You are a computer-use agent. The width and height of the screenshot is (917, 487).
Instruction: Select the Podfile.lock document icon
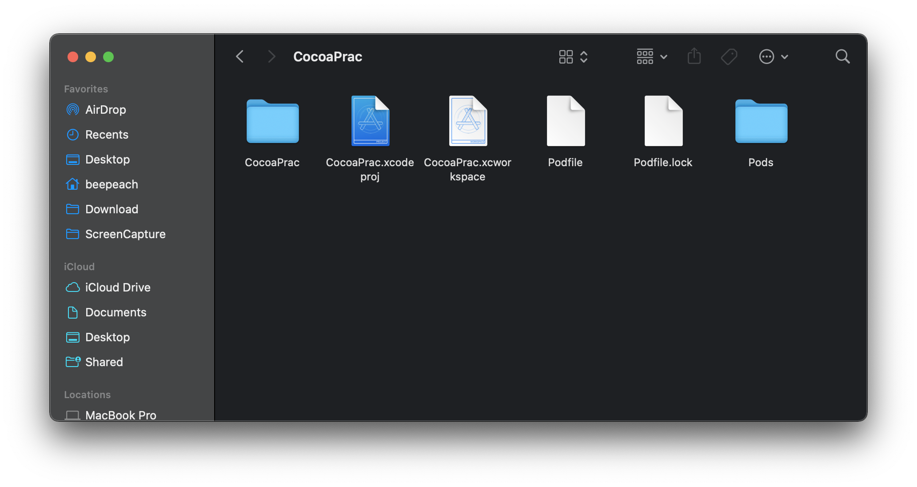pyautogui.click(x=663, y=121)
